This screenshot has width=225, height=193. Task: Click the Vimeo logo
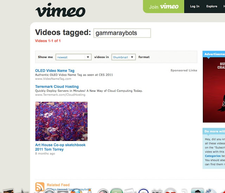(x=60, y=10)
